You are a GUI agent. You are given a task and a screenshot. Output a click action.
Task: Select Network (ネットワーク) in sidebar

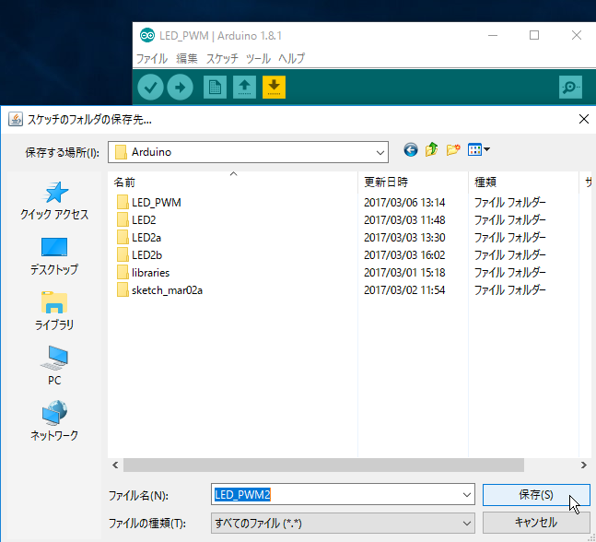coord(54,421)
